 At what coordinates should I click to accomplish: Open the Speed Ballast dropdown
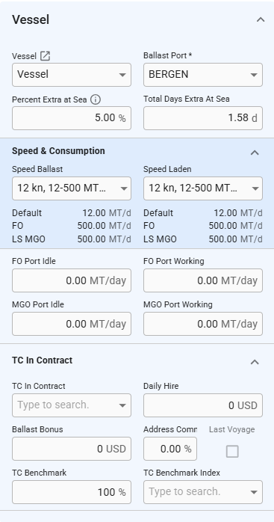pyautogui.click(x=72, y=188)
